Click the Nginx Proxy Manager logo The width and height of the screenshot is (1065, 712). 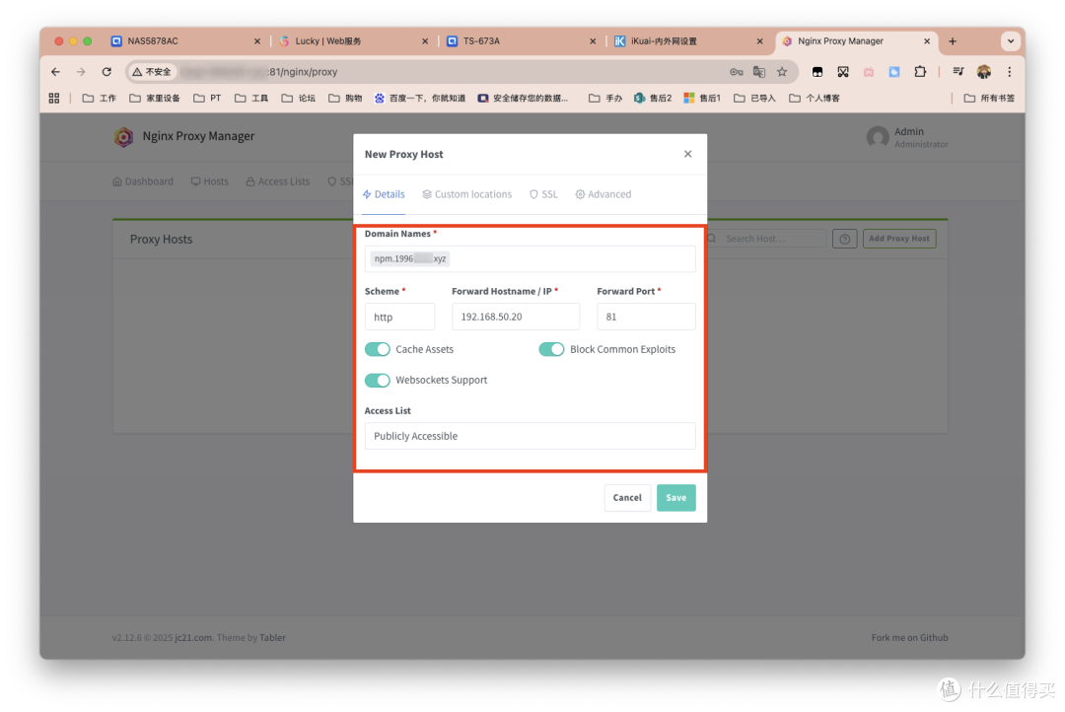[x=123, y=136]
